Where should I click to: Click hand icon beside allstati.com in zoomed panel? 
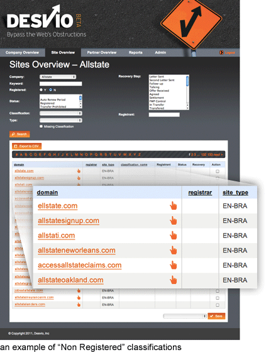(173, 236)
